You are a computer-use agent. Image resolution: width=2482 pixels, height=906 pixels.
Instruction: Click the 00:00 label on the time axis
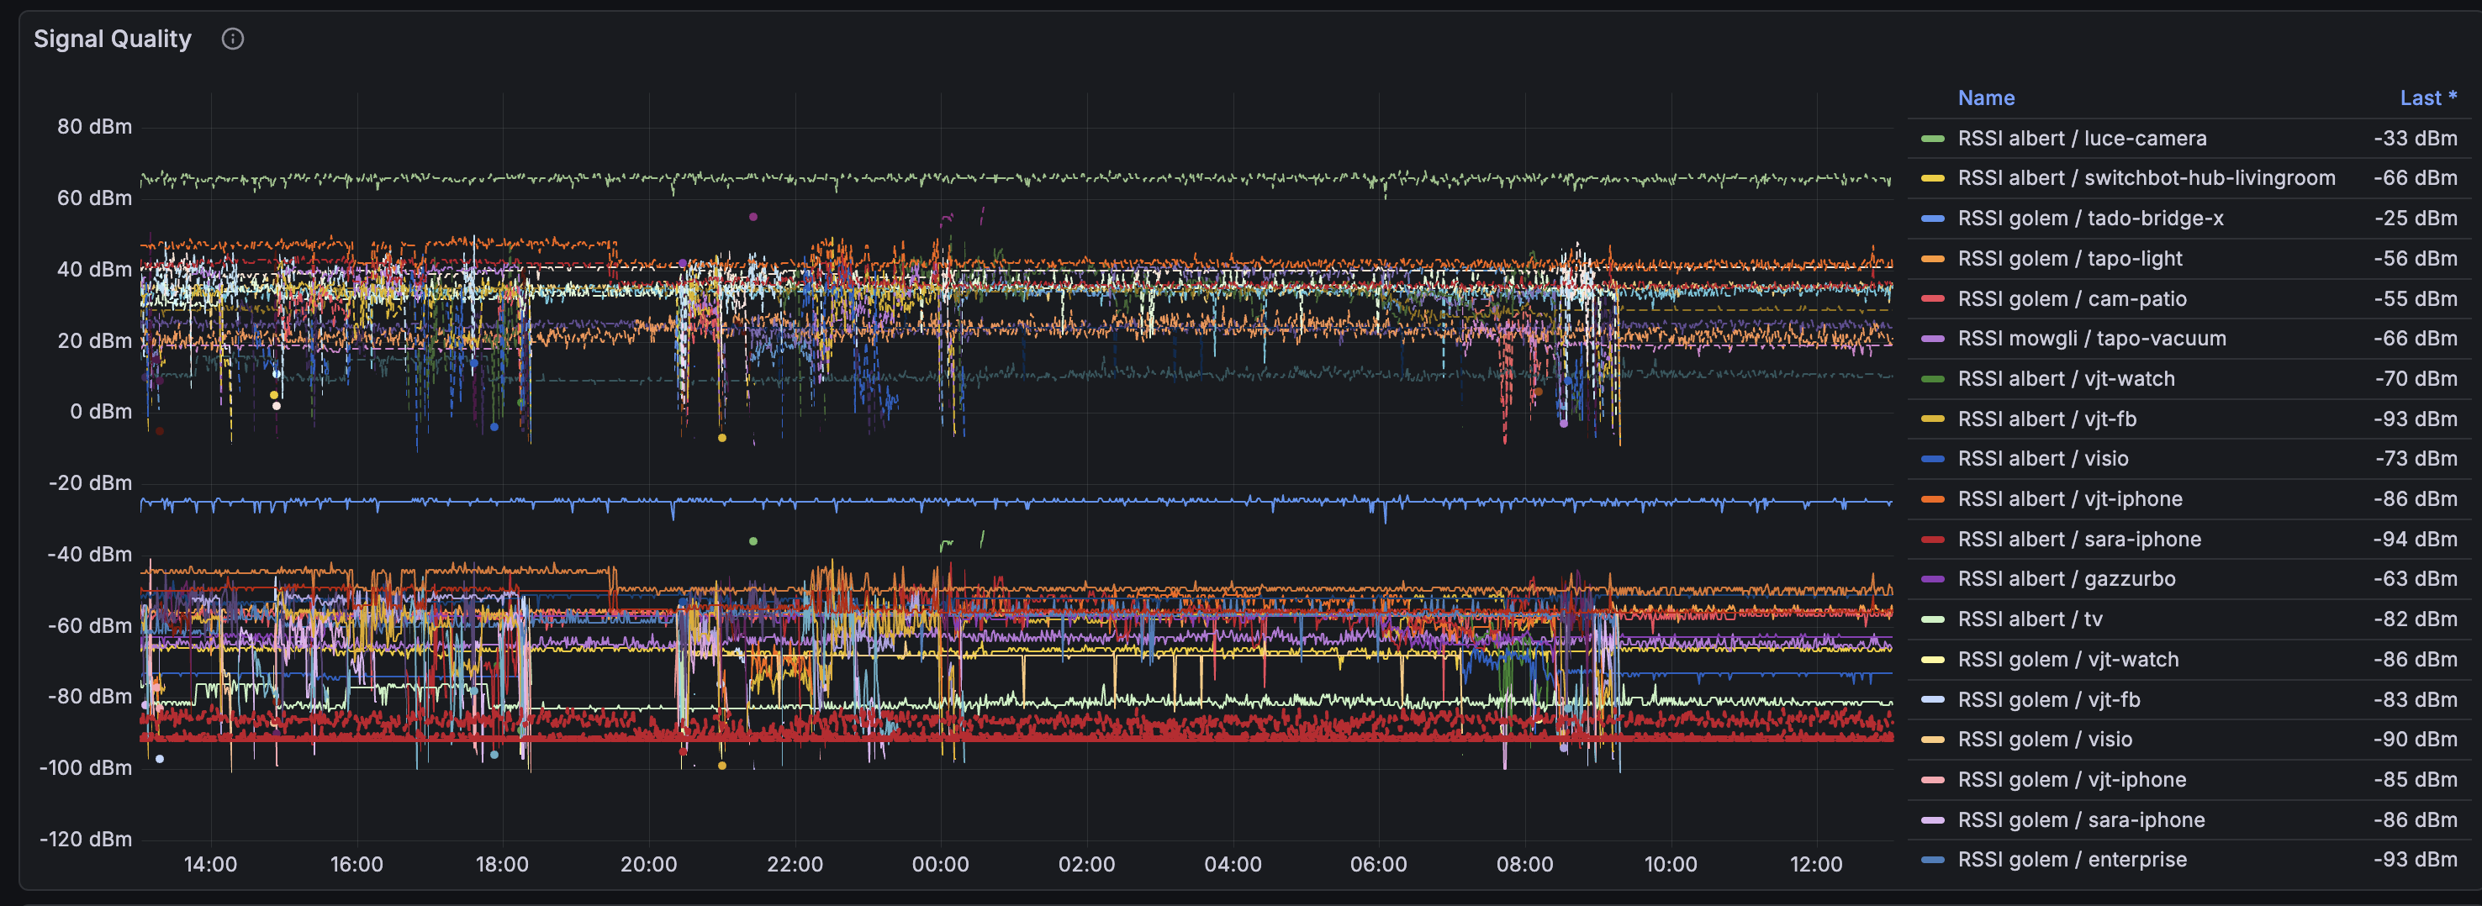pyautogui.click(x=940, y=865)
